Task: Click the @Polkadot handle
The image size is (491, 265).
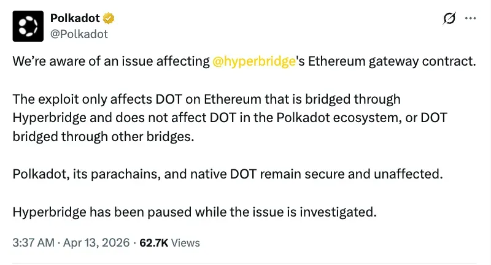Action: pyautogui.click(x=79, y=34)
